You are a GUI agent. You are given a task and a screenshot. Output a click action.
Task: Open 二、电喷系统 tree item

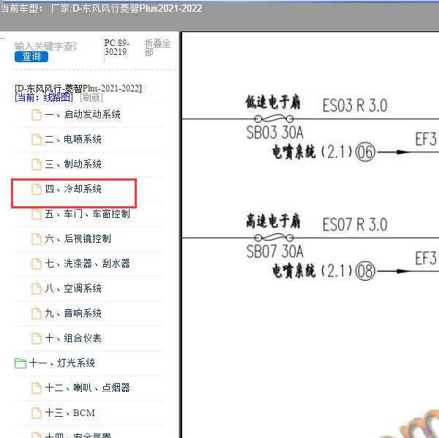tap(73, 139)
